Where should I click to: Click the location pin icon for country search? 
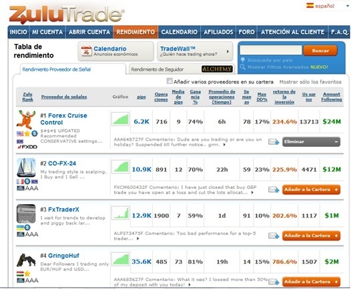(243, 60)
